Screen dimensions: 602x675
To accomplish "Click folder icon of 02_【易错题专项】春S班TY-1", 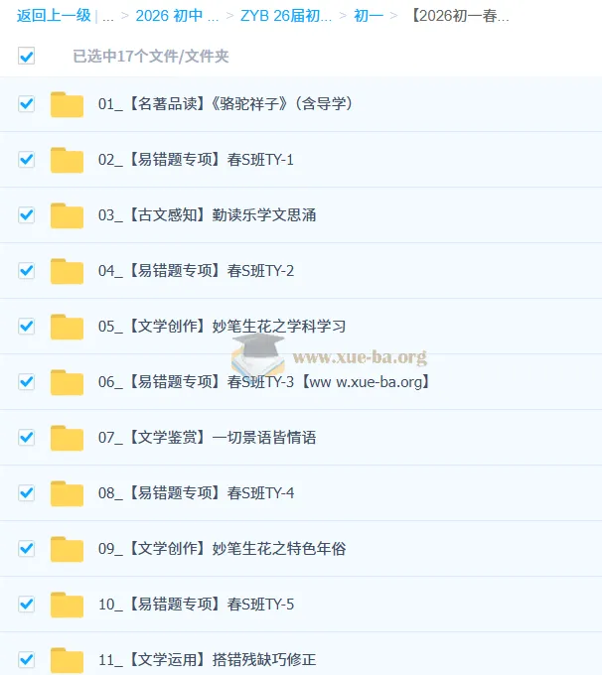I will (67, 160).
